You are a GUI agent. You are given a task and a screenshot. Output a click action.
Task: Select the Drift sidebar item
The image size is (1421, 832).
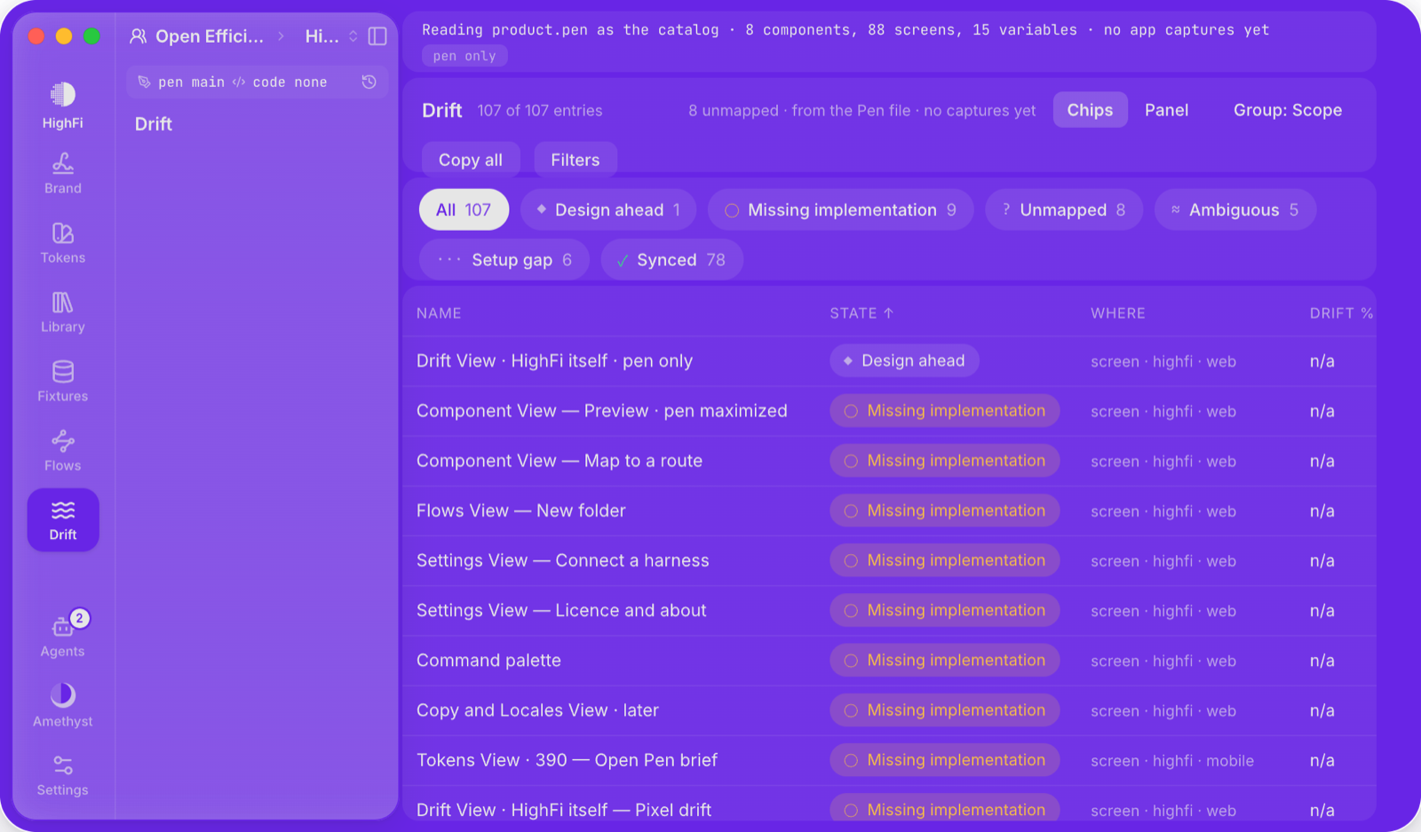(x=63, y=520)
